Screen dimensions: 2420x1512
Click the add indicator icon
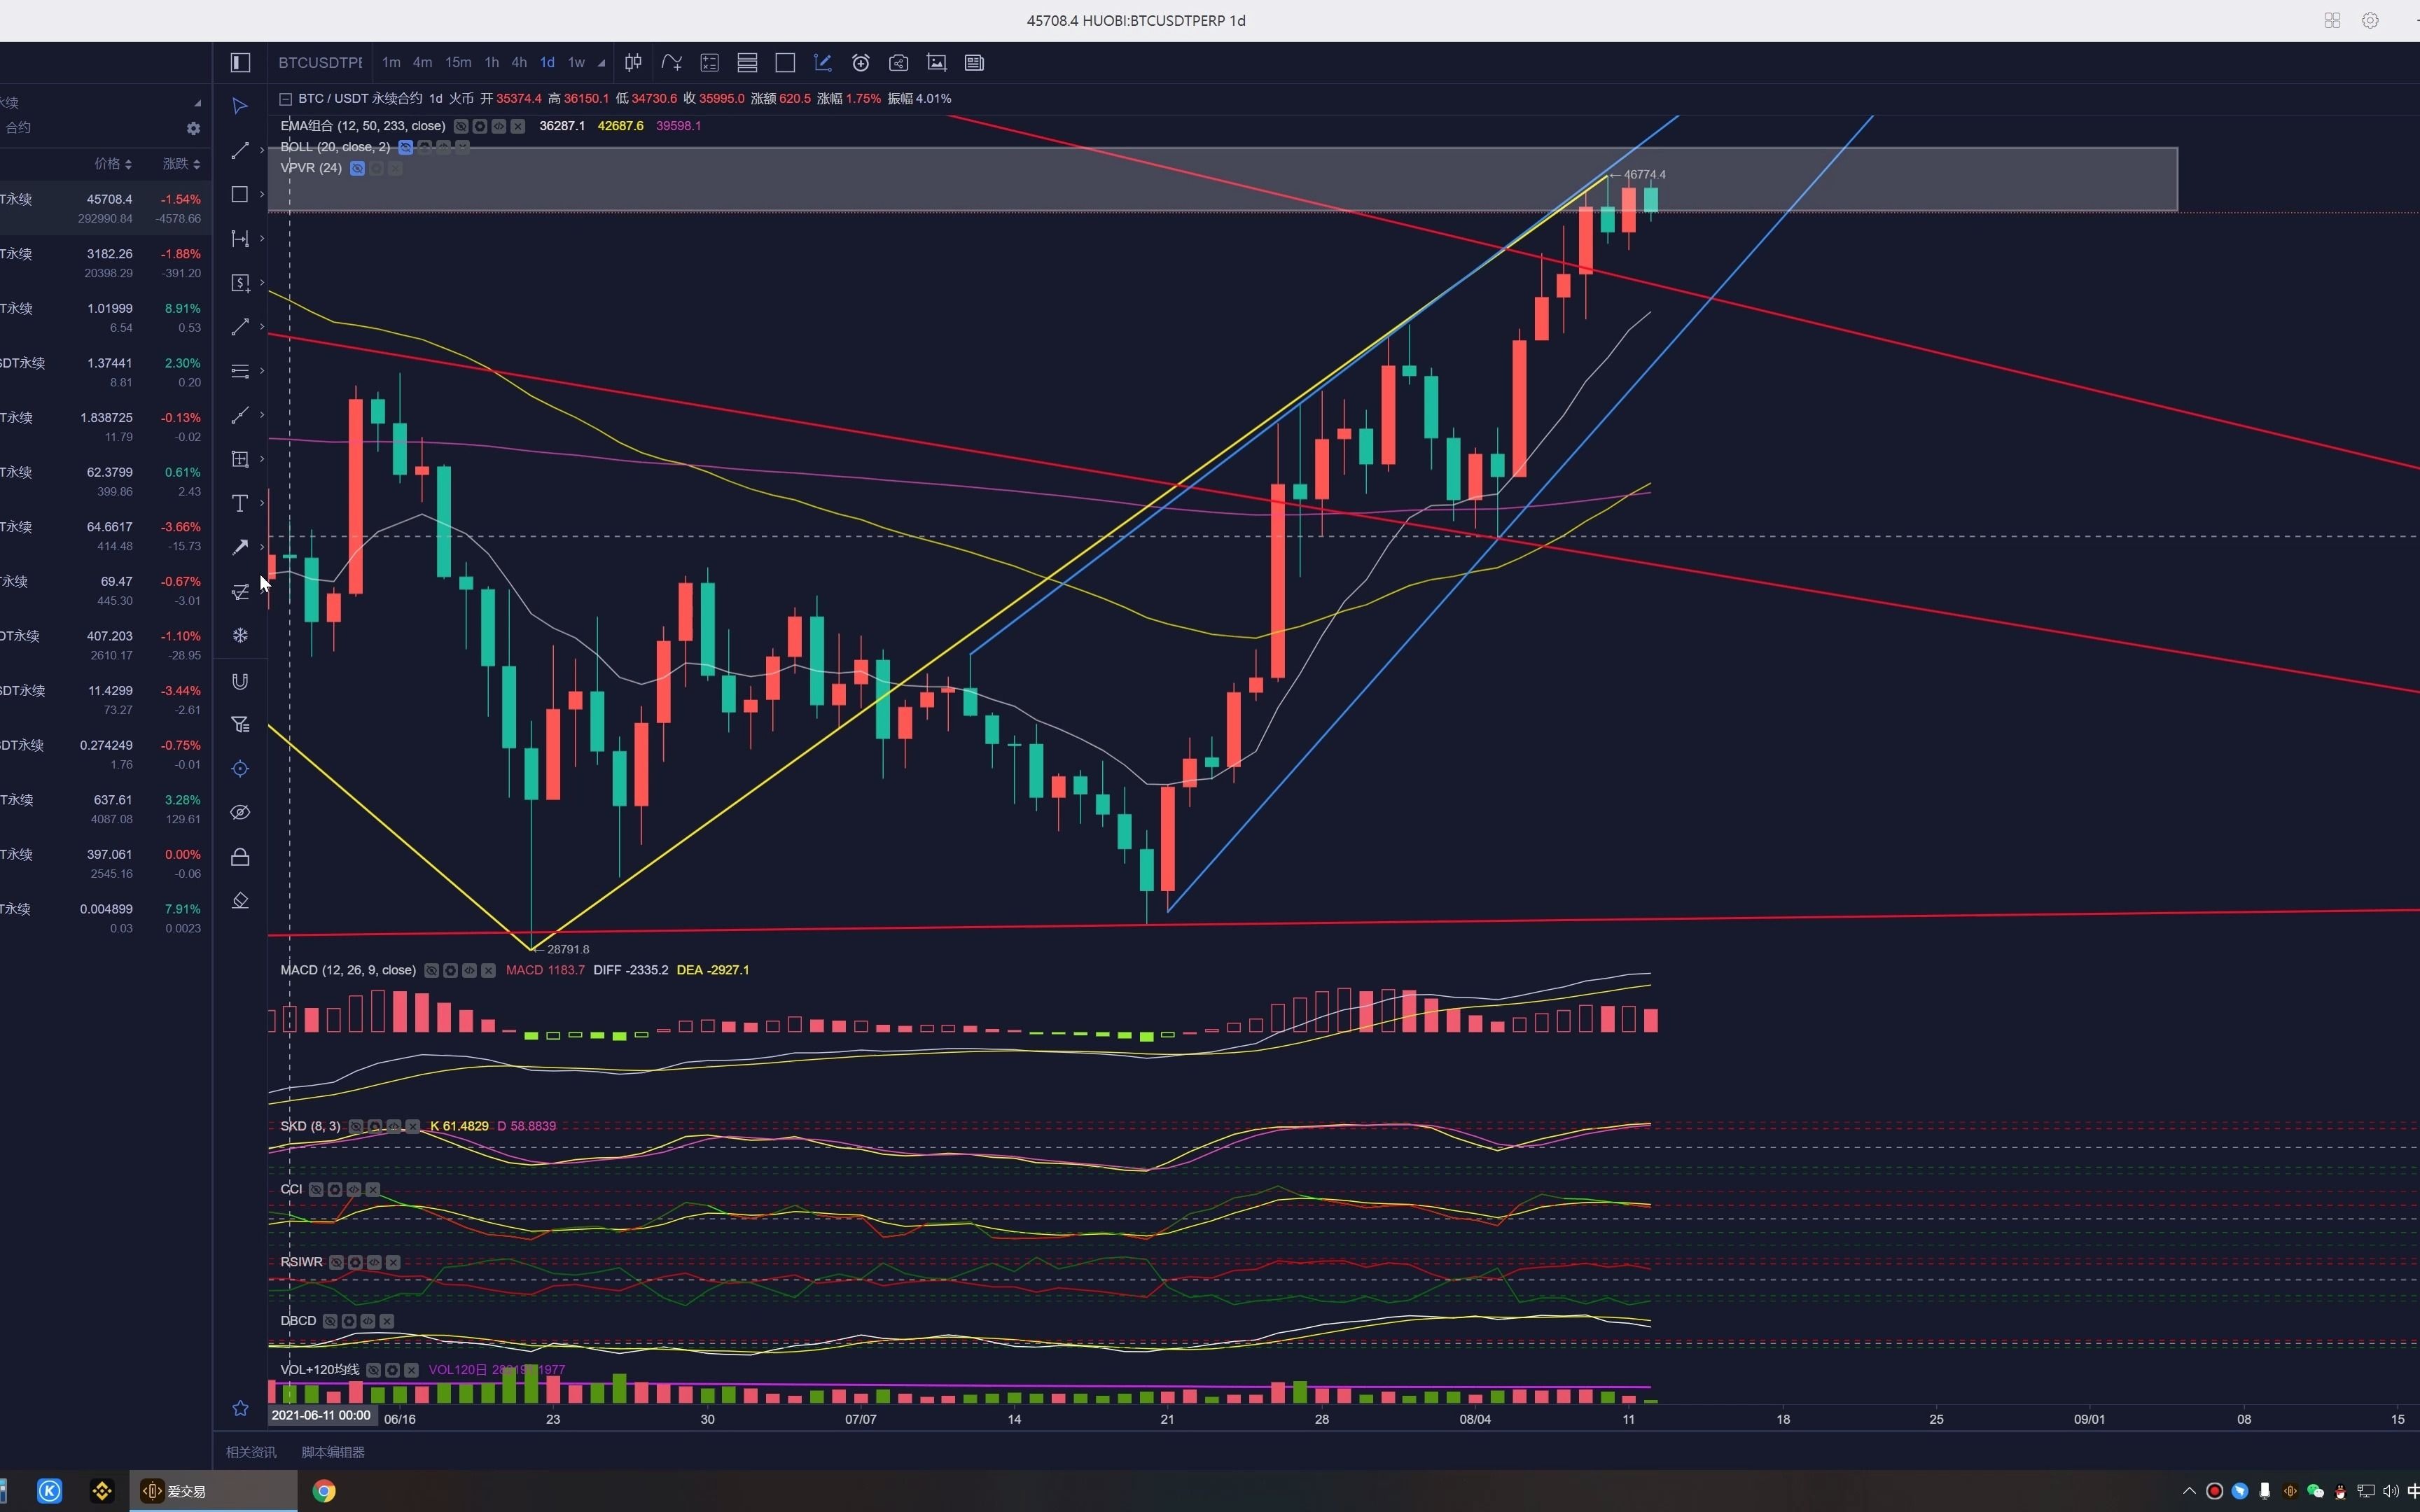[x=671, y=63]
